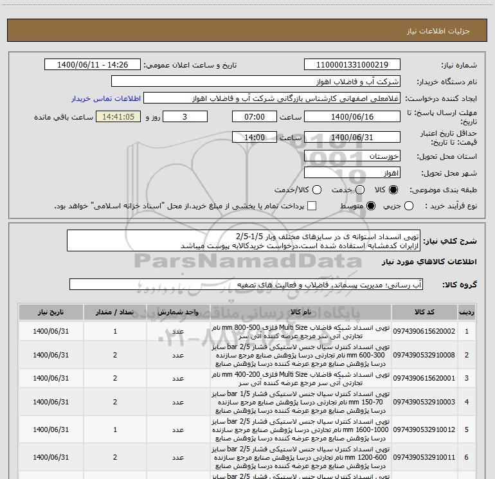The image size is (495, 479).
Task: Click the remaining time field 14:41:05
Action: (118, 117)
